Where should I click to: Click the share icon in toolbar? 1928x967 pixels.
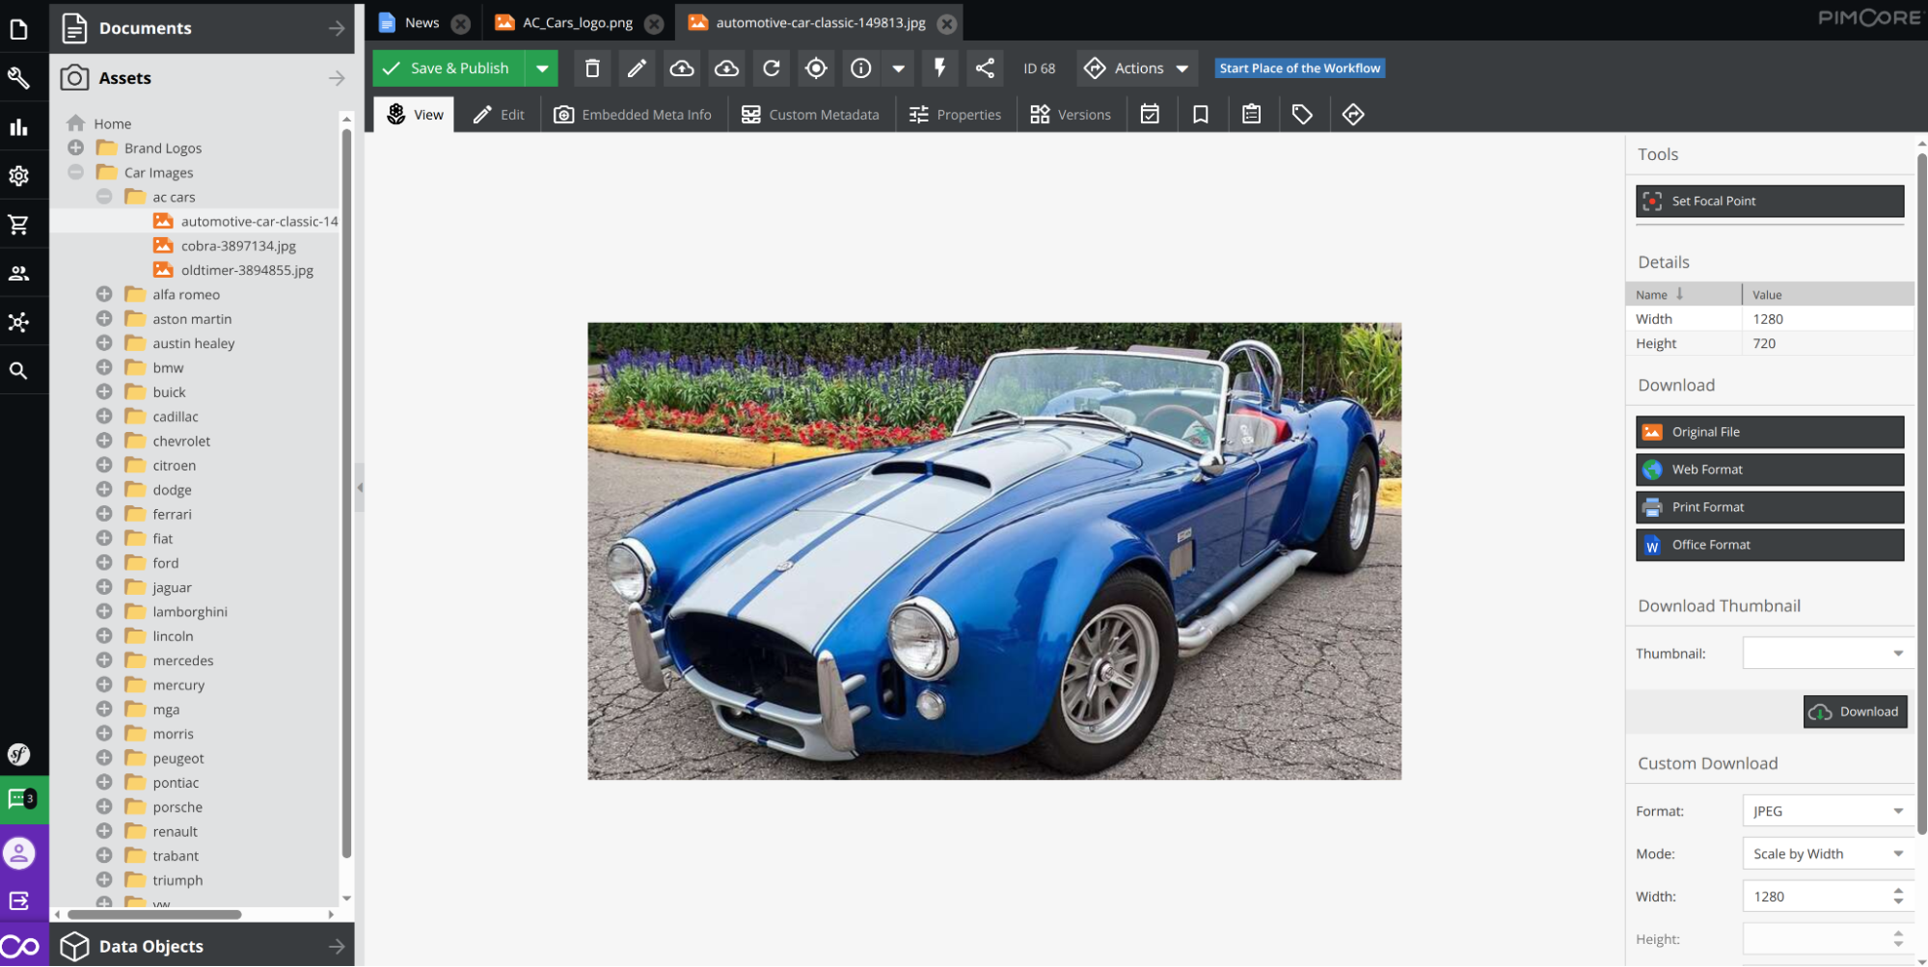click(x=985, y=68)
